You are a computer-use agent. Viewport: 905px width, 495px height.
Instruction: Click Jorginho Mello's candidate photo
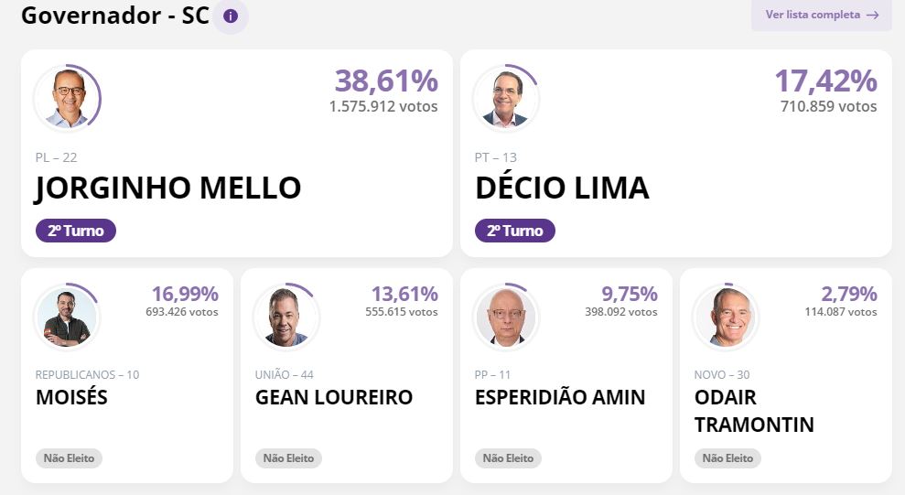tap(69, 98)
